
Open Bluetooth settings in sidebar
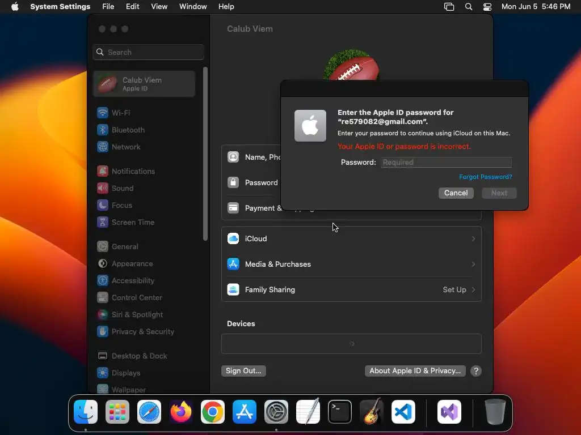[121, 130]
